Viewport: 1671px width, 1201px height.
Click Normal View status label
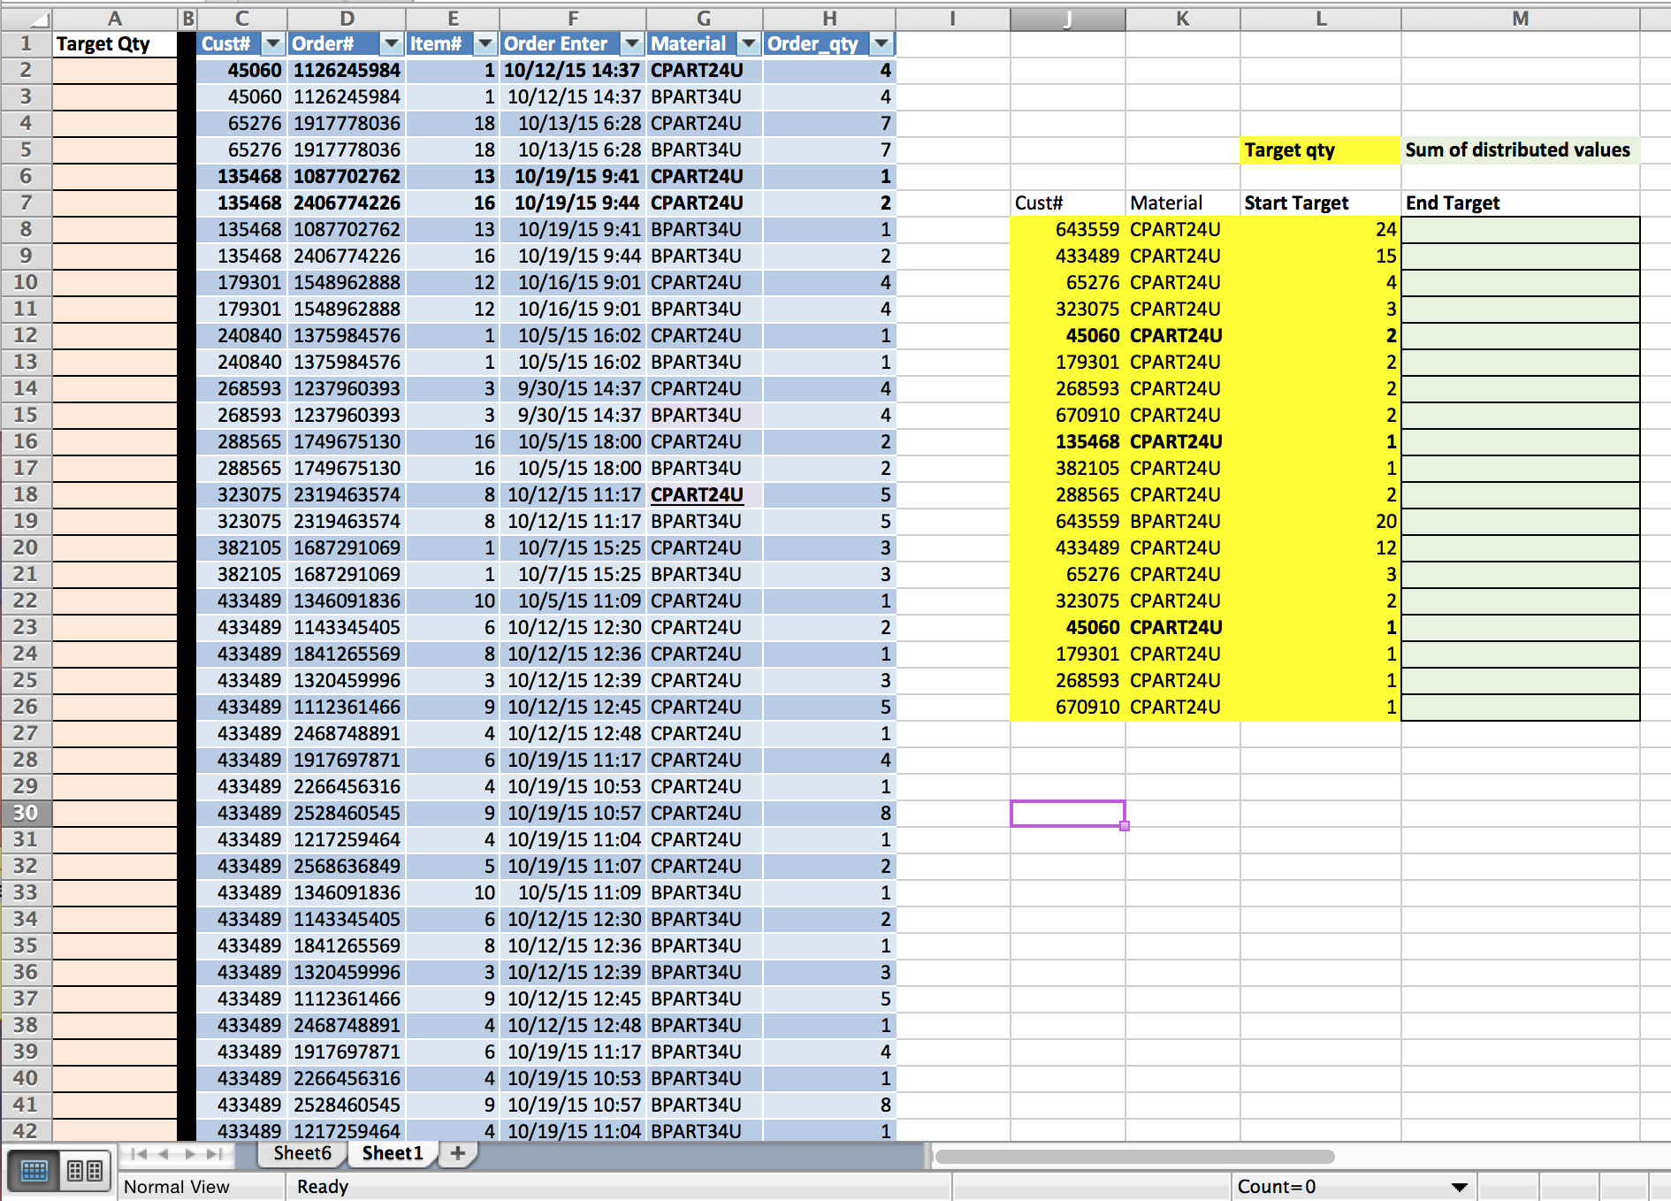[x=177, y=1187]
